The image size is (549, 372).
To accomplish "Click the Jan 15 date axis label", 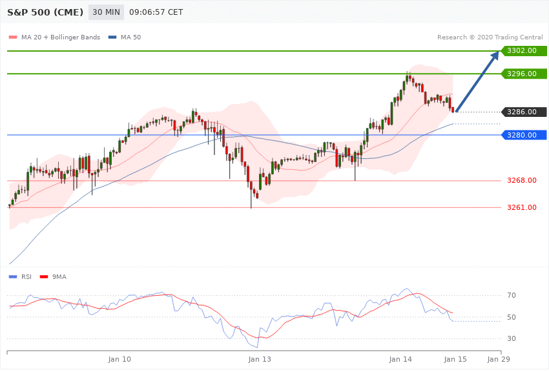I will click(455, 359).
